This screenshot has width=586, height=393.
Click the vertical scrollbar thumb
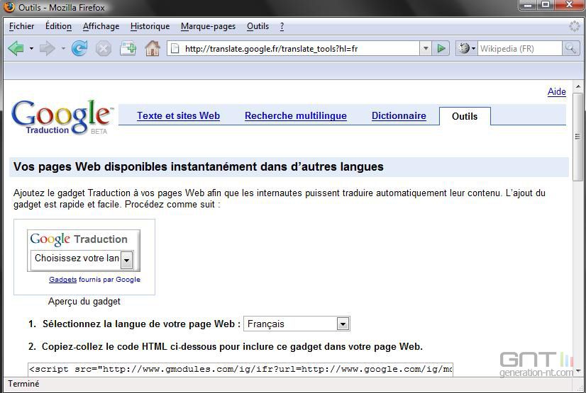point(577,137)
